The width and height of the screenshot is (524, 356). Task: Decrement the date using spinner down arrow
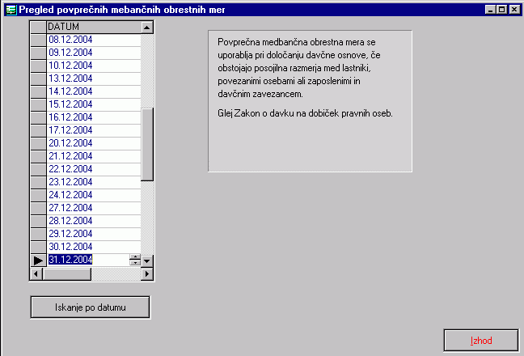pos(135,263)
